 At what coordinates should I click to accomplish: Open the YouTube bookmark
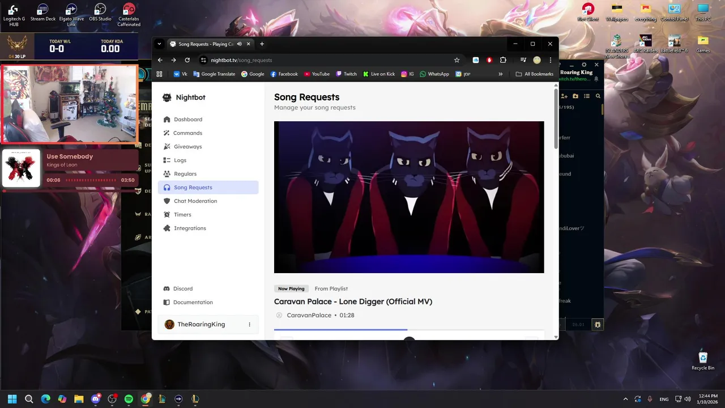pos(317,74)
